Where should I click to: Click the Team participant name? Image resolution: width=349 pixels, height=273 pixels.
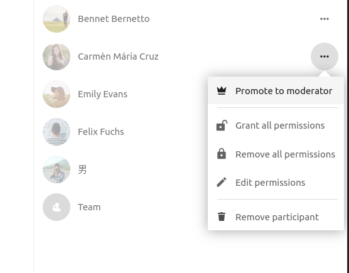click(x=89, y=207)
